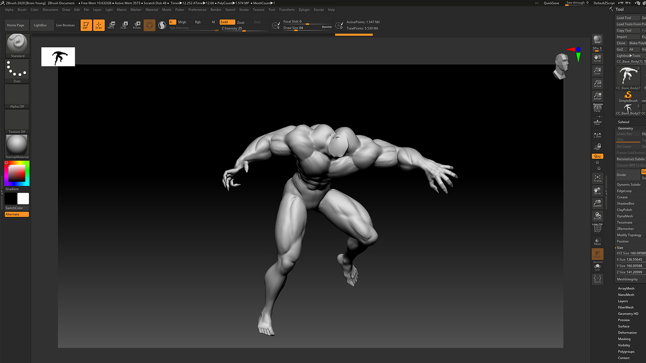Image resolution: width=646 pixels, height=363 pixels.
Task: Select the Move gizmo tool
Action: coord(111,25)
